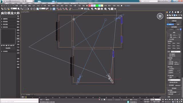The height and width of the screenshot is (103, 183).
Task: Toggle the Window/Crossing selection icon
Action: (x=28, y=9)
